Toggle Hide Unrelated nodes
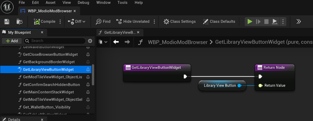The width and height of the screenshot is (313, 121). 133,21
